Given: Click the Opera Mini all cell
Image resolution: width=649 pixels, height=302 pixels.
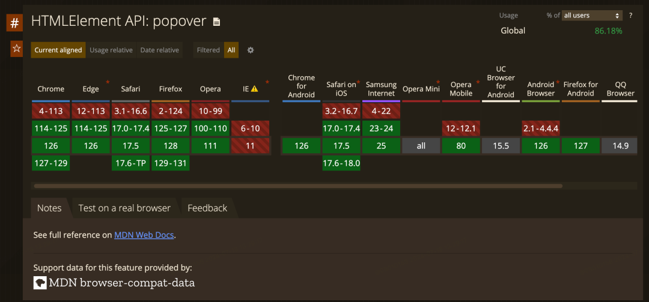Looking at the screenshot, I should click(421, 146).
